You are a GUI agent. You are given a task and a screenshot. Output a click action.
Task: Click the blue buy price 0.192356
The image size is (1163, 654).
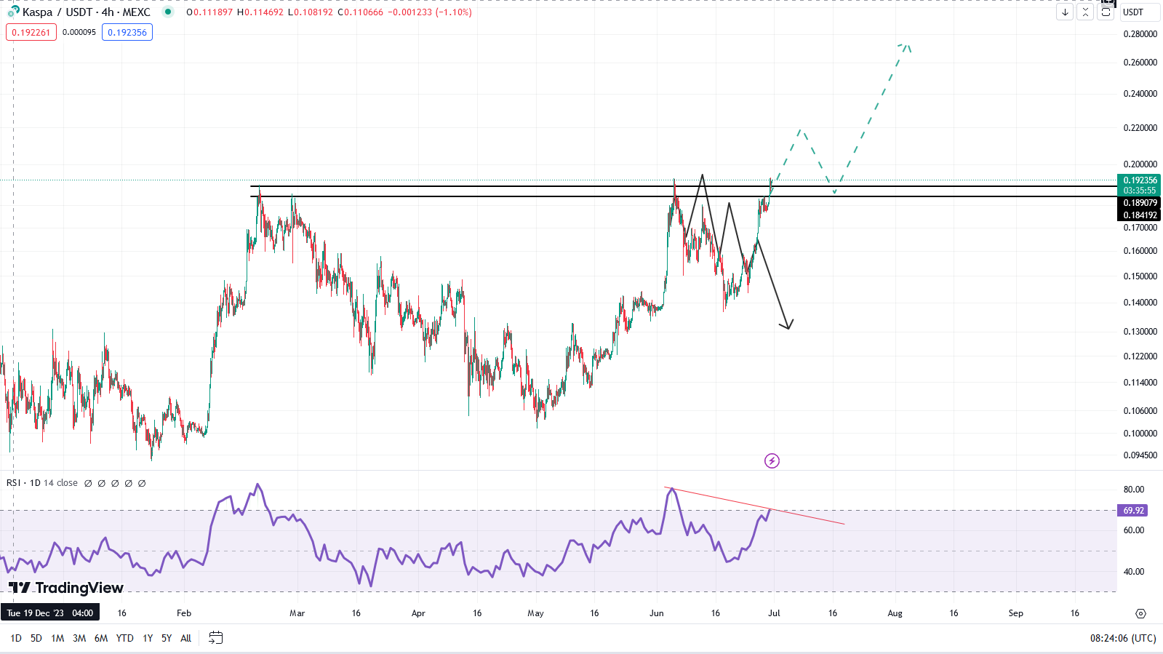point(127,32)
